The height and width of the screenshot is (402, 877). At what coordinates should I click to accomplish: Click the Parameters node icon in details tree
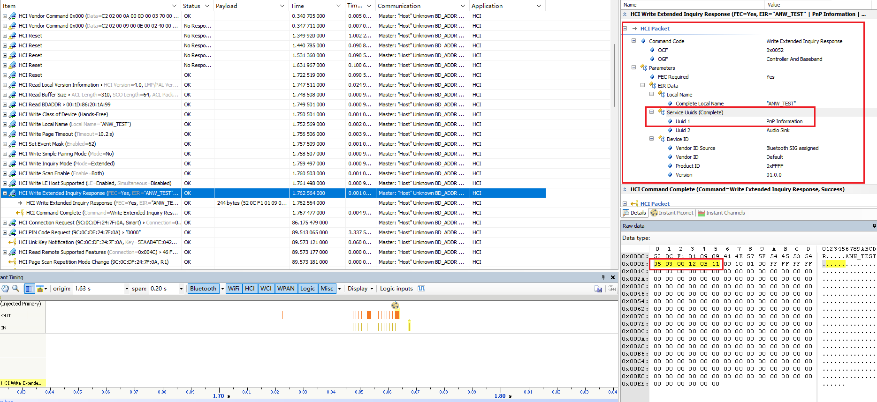644,68
